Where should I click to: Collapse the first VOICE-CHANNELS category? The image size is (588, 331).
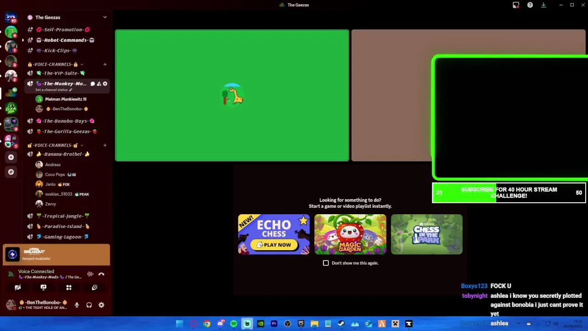click(x=56, y=64)
